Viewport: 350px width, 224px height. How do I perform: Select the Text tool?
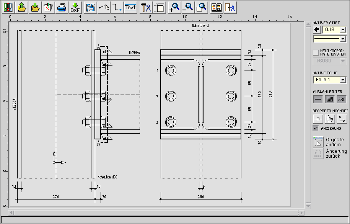click(130, 7)
